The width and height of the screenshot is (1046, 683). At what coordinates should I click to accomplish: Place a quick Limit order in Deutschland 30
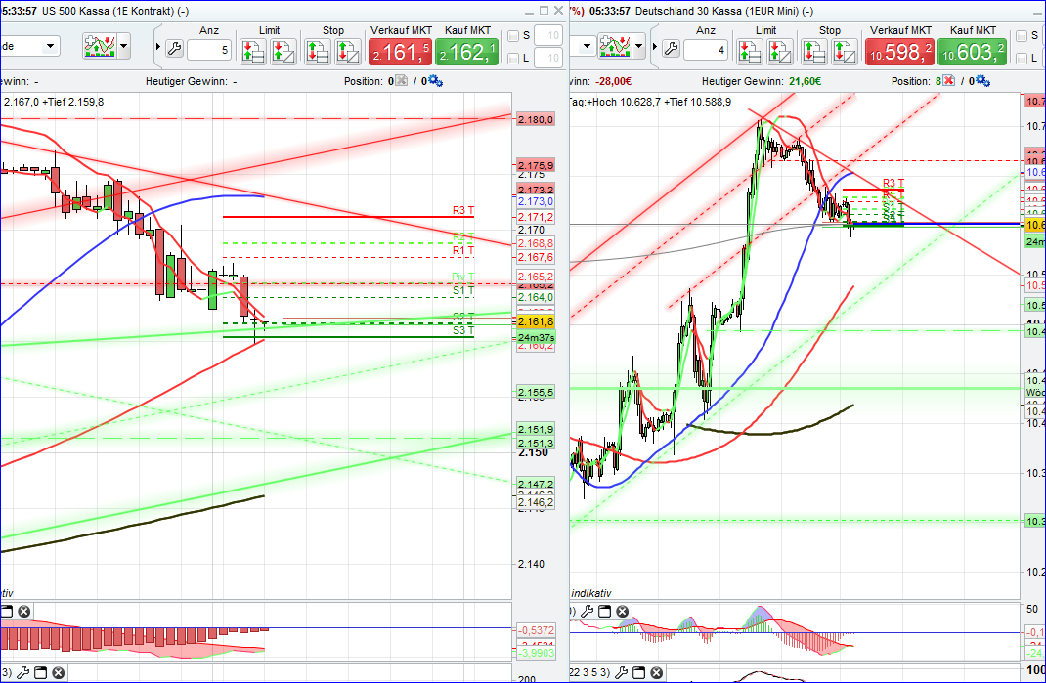point(780,52)
